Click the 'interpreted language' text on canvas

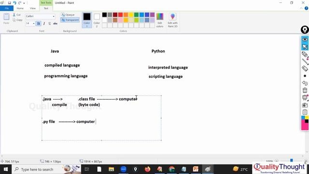tap(168, 68)
